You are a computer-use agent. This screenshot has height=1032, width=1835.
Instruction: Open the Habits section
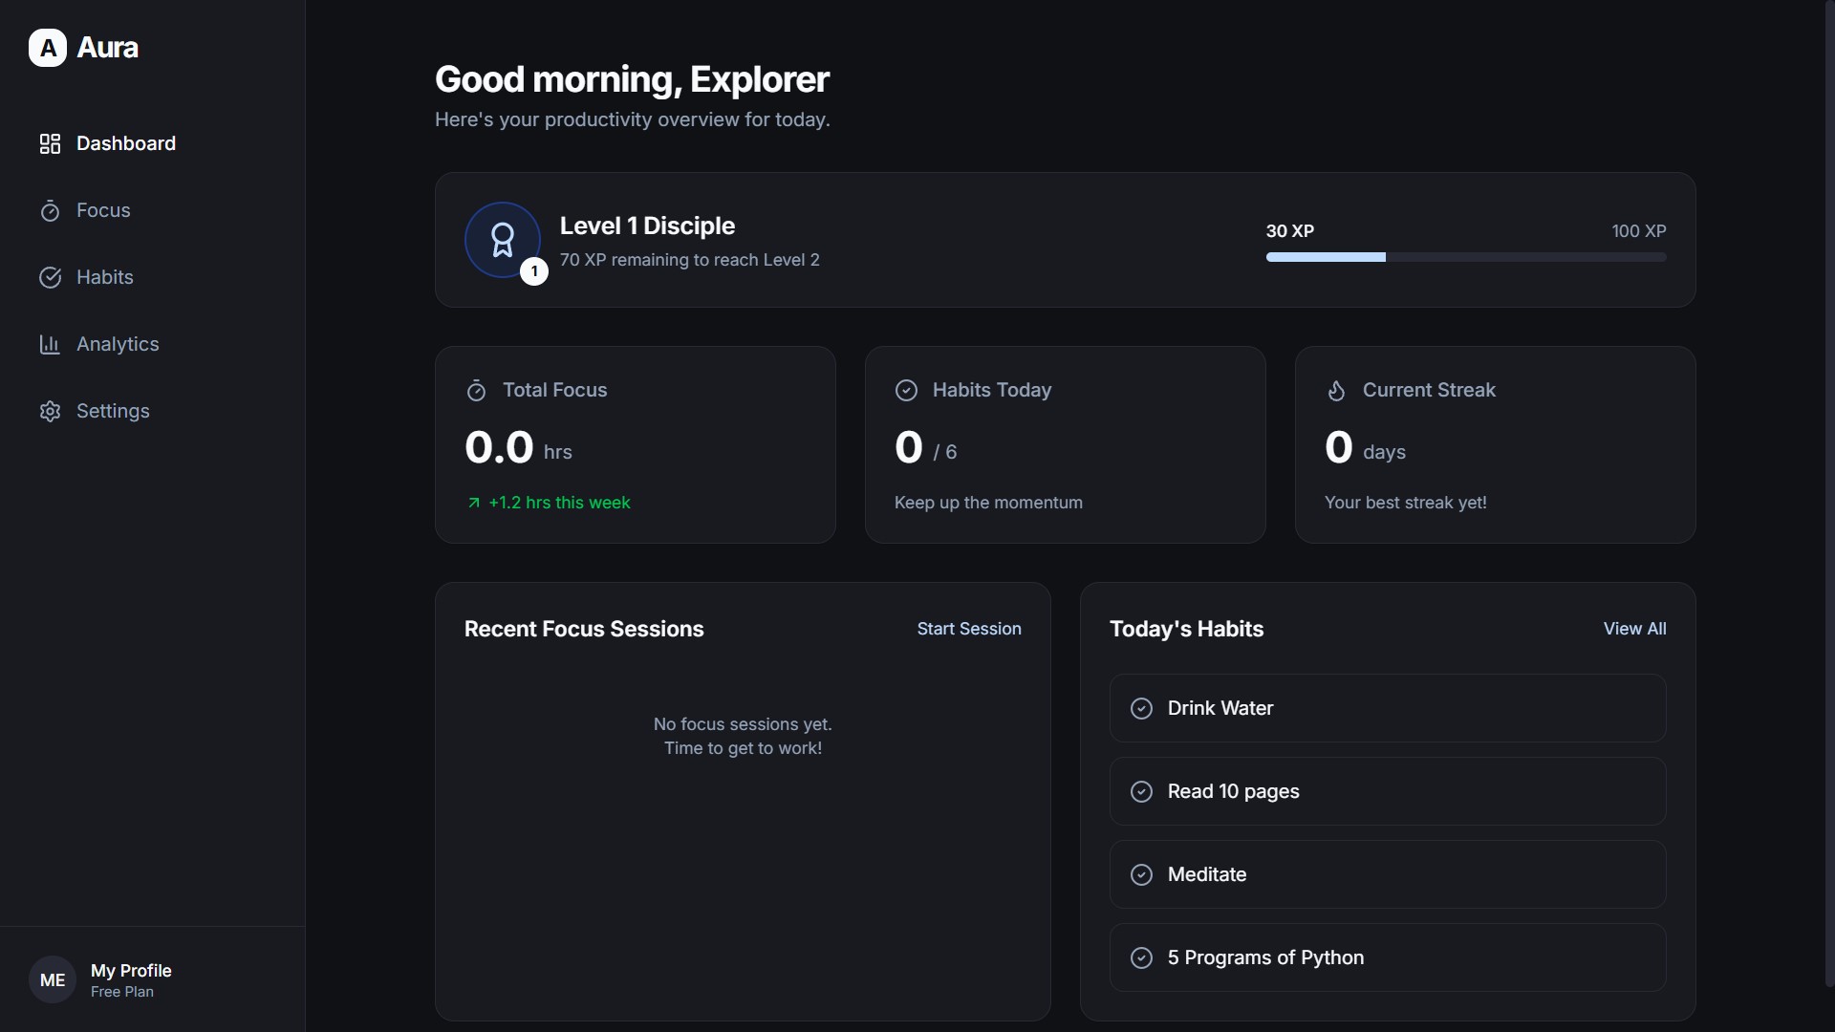click(153, 277)
